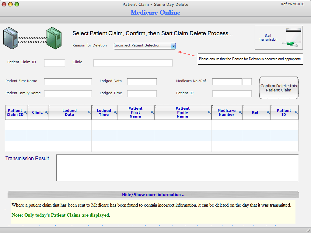Click the magnifier icon in Medicare Number column
The width and height of the screenshot is (311, 233).
pos(240,112)
